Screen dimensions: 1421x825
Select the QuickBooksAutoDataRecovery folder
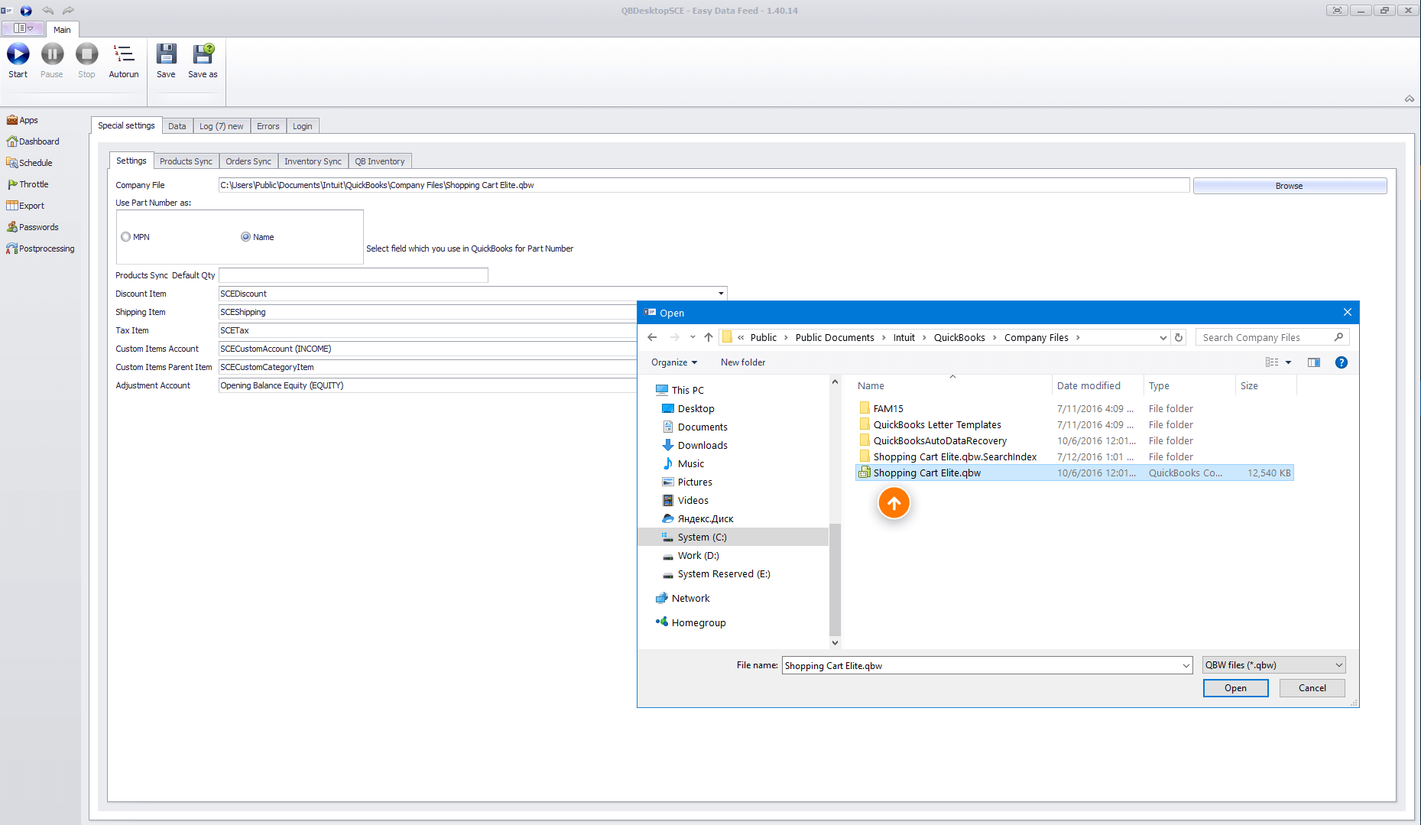pyautogui.click(x=939, y=441)
